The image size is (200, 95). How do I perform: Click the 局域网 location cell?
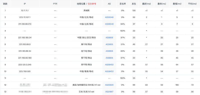[86, 10]
